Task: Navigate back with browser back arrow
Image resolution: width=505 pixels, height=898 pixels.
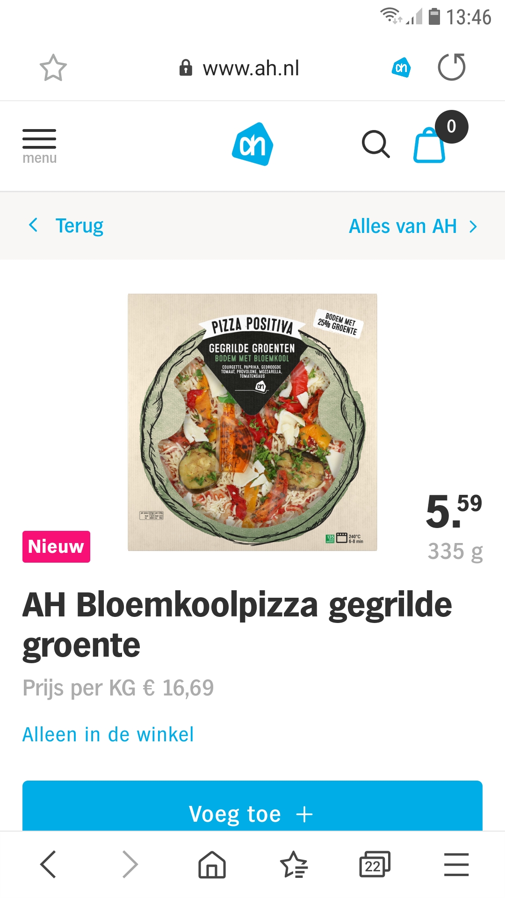Action: 48,864
